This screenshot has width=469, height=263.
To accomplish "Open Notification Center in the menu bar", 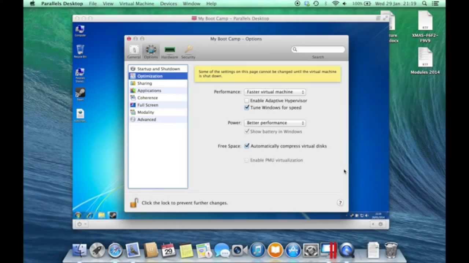I will coord(436,4).
